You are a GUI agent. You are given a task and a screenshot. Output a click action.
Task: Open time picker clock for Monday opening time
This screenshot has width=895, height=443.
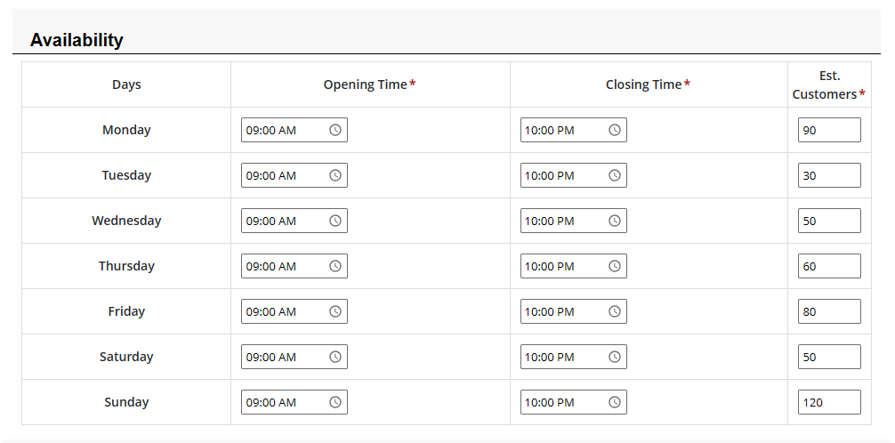(335, 130)
